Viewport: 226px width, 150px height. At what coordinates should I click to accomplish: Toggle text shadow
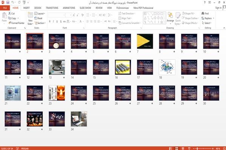(x=61, y=21)
